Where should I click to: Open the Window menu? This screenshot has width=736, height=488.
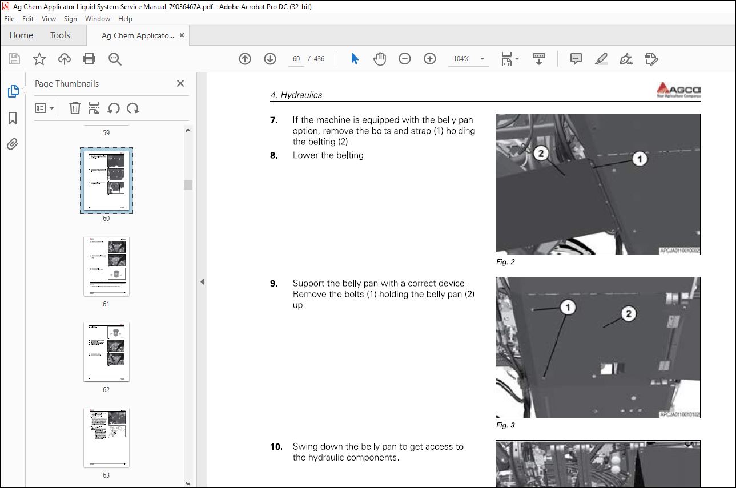(x=98, y=19)
